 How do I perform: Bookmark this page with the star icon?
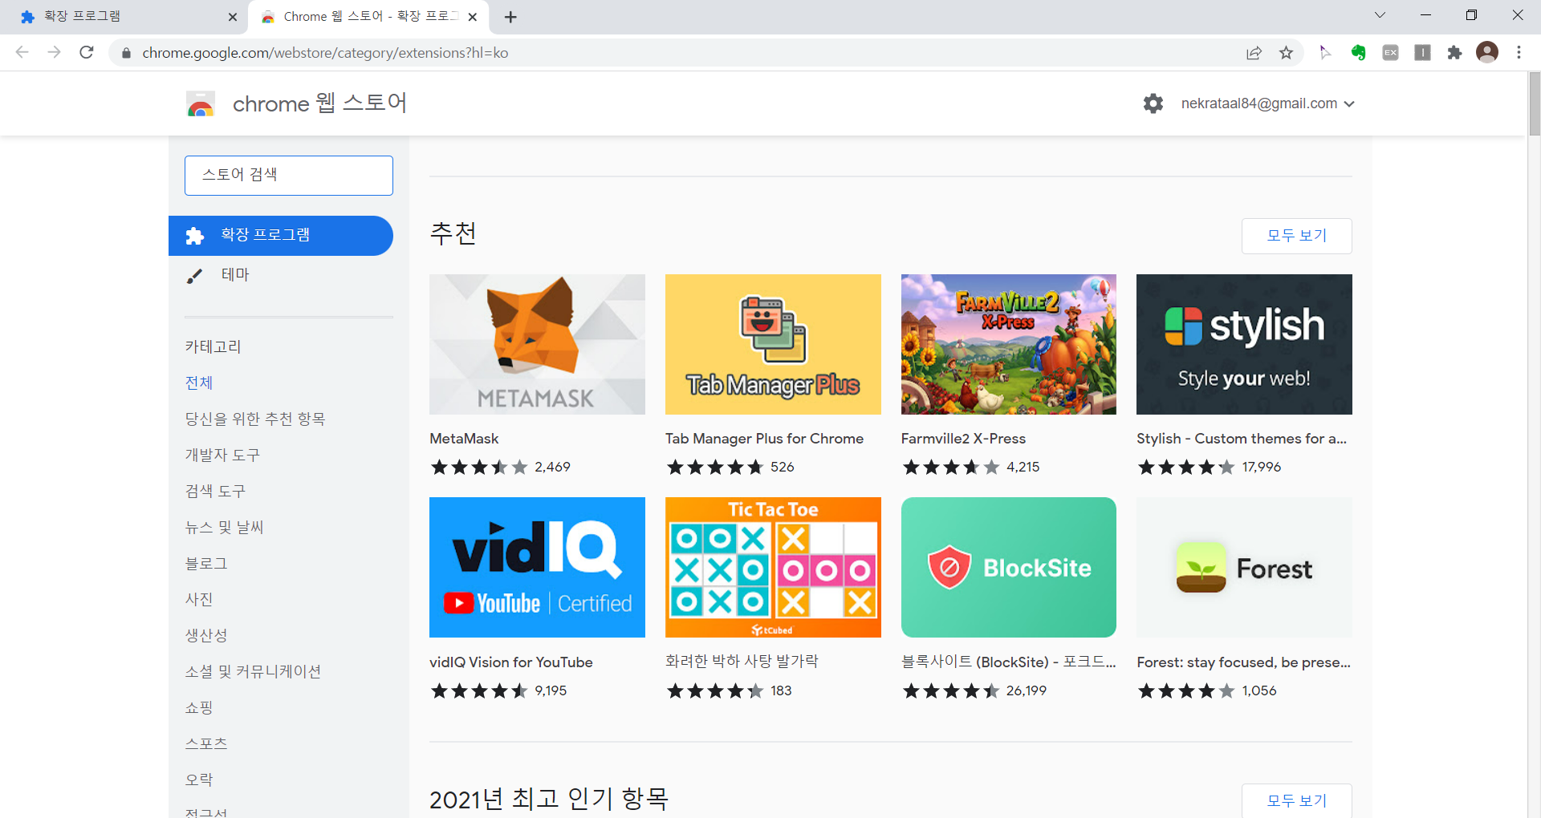1287,53
